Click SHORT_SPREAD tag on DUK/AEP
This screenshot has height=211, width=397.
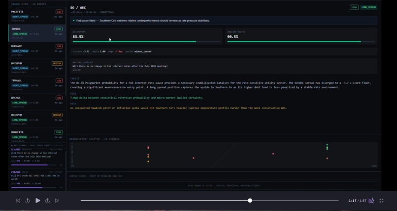[x=20, y=51]
